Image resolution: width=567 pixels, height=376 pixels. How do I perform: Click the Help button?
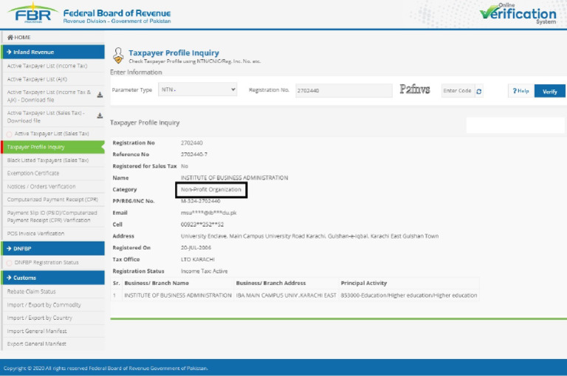(x=520, y=91)
